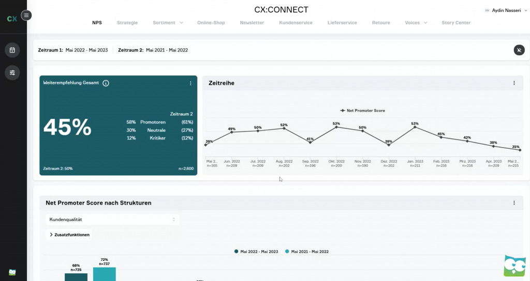Open three-dot menu of Net Promoter Score nach Strukturen
The height and width of the screenshot is (281, 530).
pyautogui.click(x=514, y=203)
